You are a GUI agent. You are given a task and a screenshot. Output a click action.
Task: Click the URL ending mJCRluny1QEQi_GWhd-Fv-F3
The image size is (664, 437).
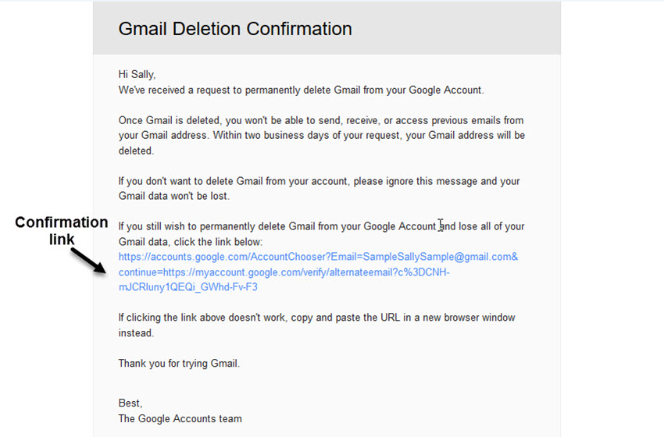point(187,286)
